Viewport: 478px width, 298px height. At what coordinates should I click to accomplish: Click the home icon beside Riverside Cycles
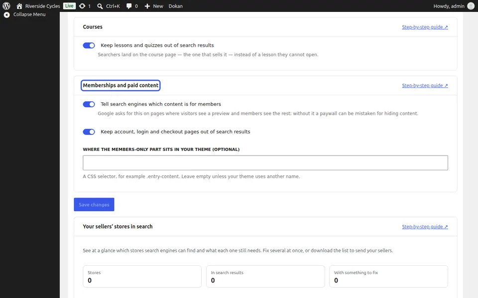pyautogui.click(x=19, y=6)
